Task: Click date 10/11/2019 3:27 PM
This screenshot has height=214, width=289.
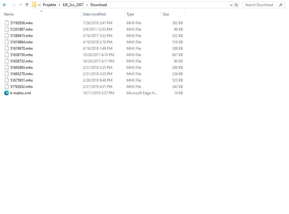Action: coord(98,93)
